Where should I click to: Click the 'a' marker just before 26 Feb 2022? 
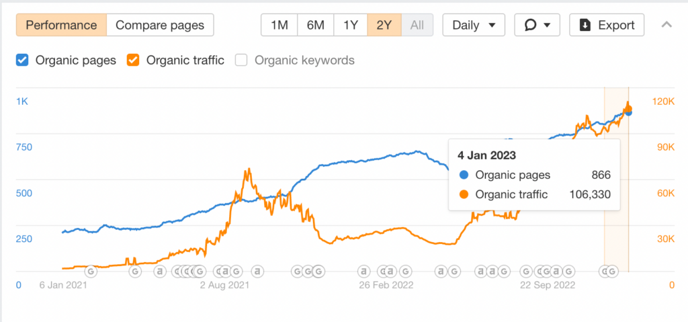(363, 272)
